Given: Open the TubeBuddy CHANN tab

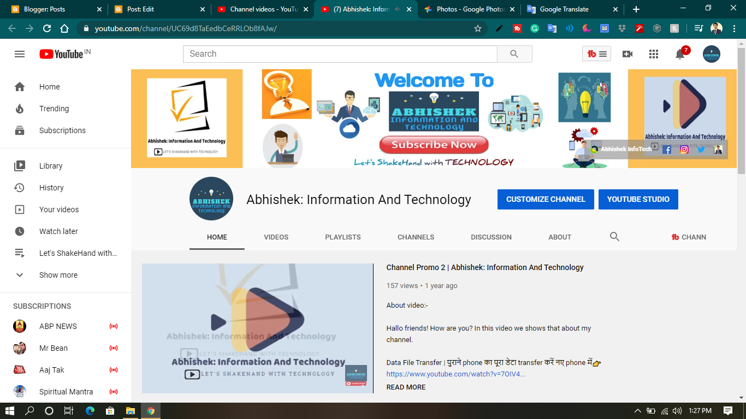Looking at the screenshot, I should 689,237.
